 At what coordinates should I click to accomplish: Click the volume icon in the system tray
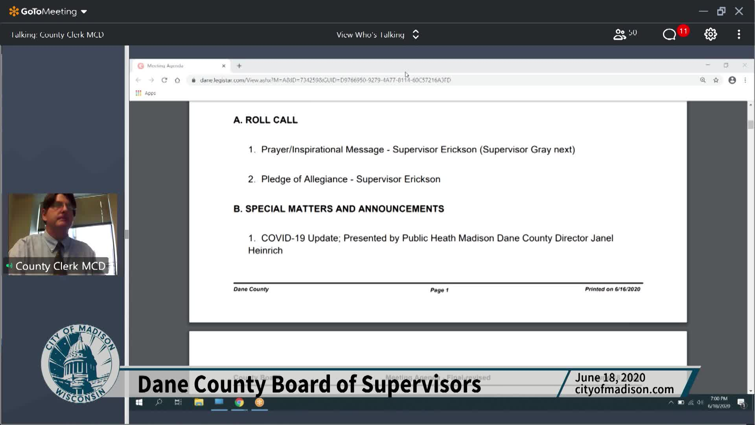click(700, 403)
